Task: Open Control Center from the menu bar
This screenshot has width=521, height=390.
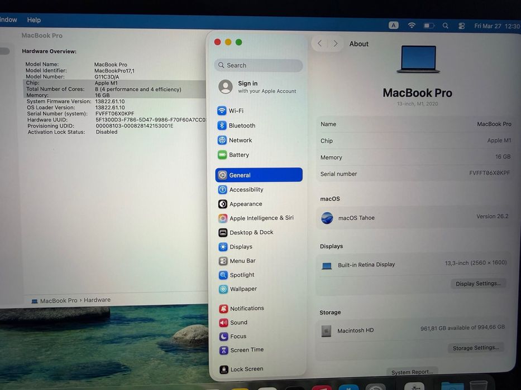Action: [461, 26]
